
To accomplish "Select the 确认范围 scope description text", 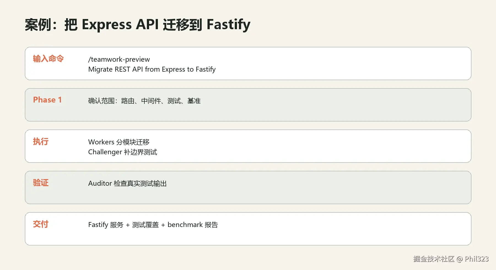I will pyautogui.click(x=144, y=101).
